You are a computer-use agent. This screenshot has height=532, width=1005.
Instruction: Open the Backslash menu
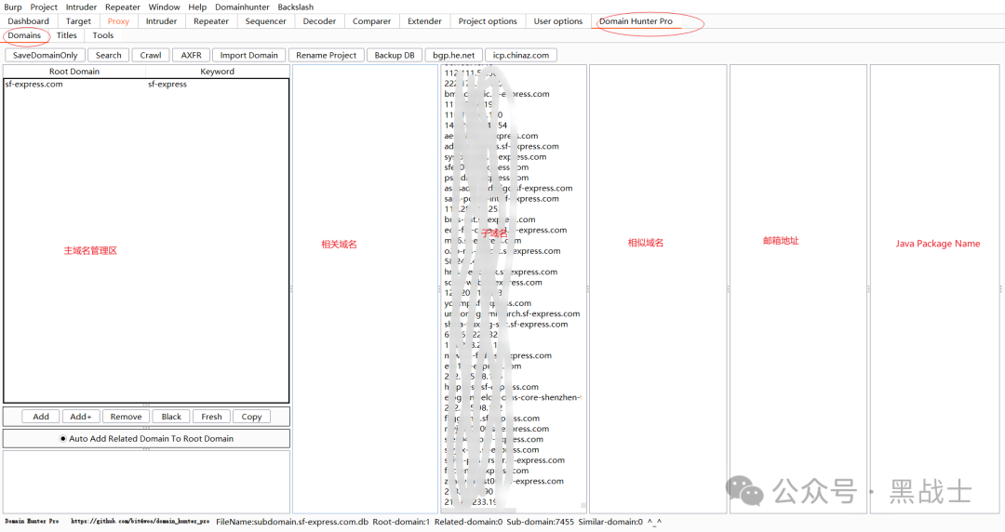[296, 7]
